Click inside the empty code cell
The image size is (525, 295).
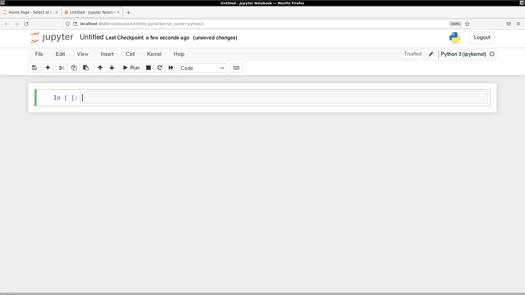[284, 98]
